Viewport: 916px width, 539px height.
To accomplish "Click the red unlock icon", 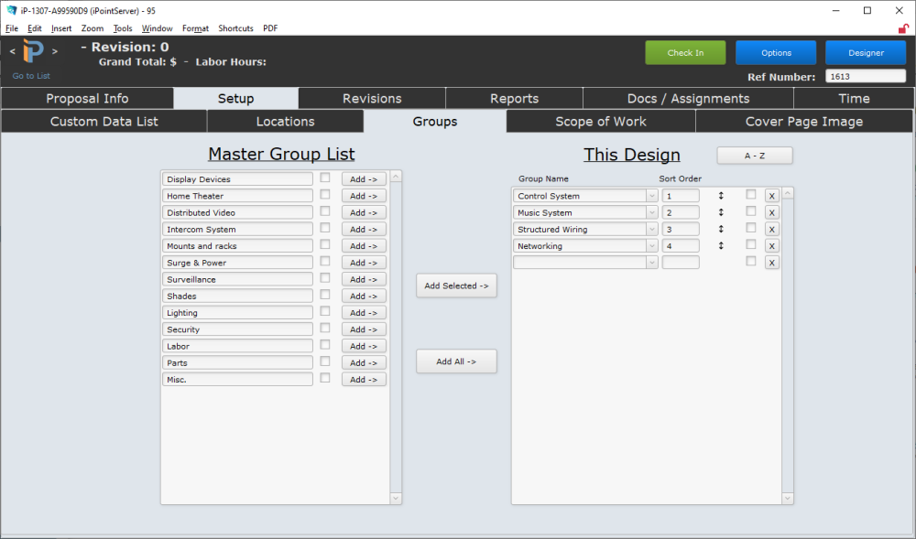I will click(903, 28).
